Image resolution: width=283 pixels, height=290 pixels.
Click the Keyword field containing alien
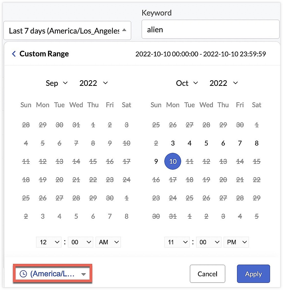click(210, 29)
